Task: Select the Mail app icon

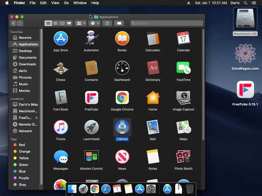Action: tap(153, 127)
